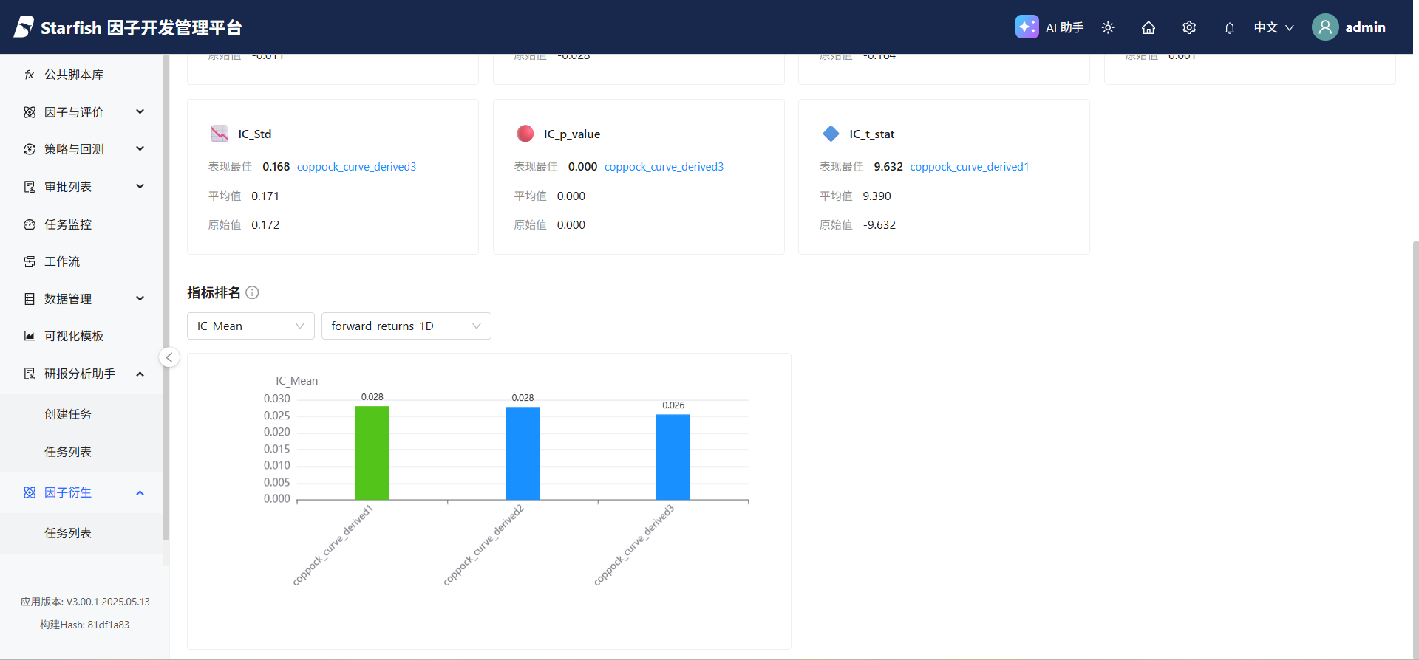Open the IC_Mean metric dropdown
This screenshot has height=660, width=1419.
coord(251,326)
